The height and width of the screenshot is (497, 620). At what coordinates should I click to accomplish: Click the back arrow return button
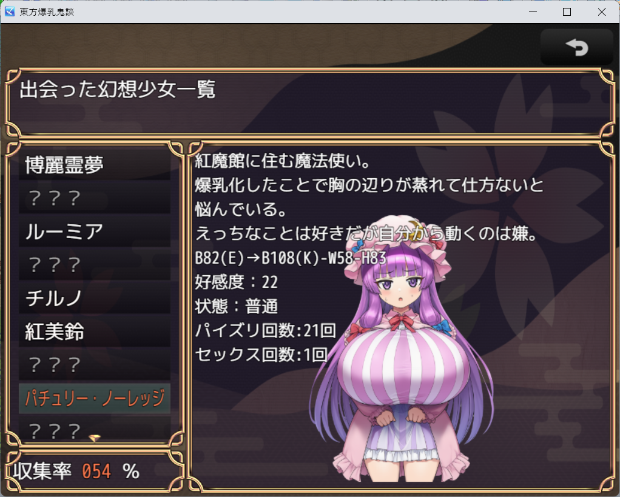coord(576,47)
